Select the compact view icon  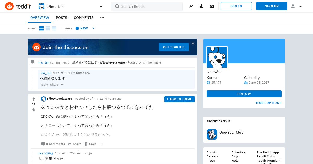coord(54,28)
